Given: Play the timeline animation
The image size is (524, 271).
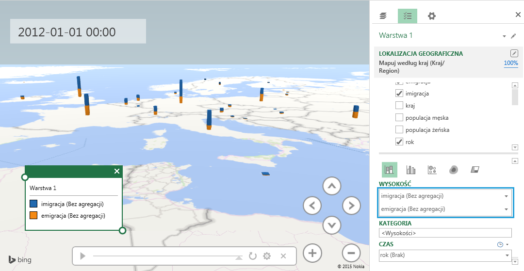Looking at the screenshot, I should click(83, 256).
